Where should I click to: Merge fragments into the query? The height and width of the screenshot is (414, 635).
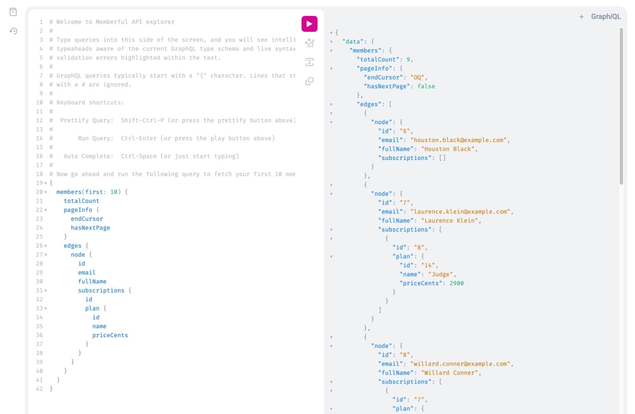309,62
